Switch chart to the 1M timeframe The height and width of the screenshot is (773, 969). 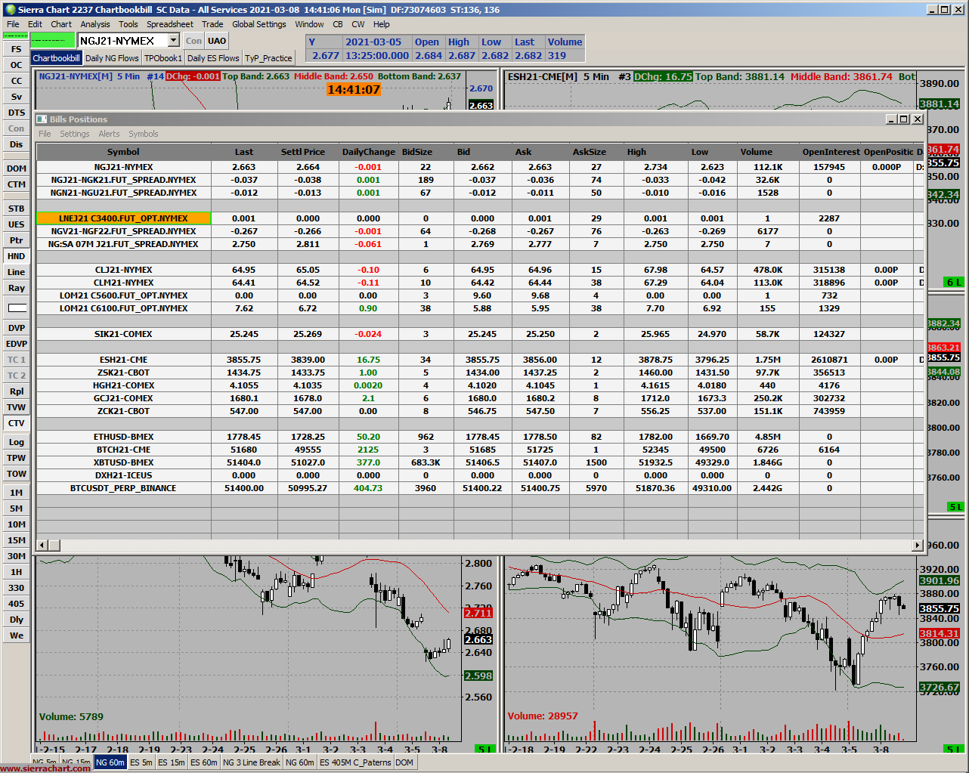17,493
